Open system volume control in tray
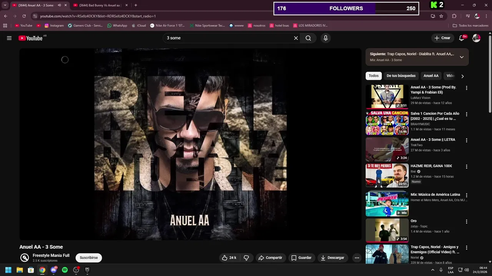Viewport: 492px width, 276px height. tap(467, 270)
